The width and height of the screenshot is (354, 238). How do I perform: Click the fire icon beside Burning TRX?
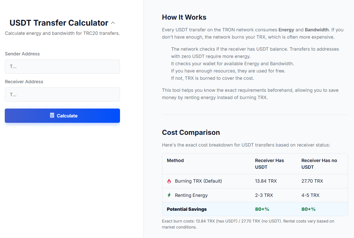[169, 181]
